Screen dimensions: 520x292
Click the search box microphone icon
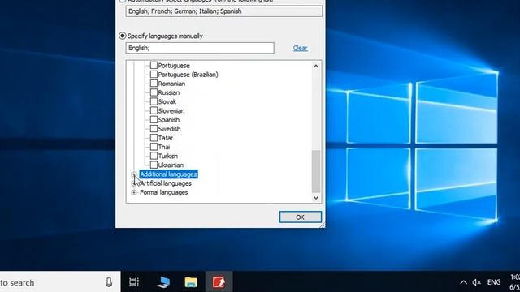coord(109,282)
